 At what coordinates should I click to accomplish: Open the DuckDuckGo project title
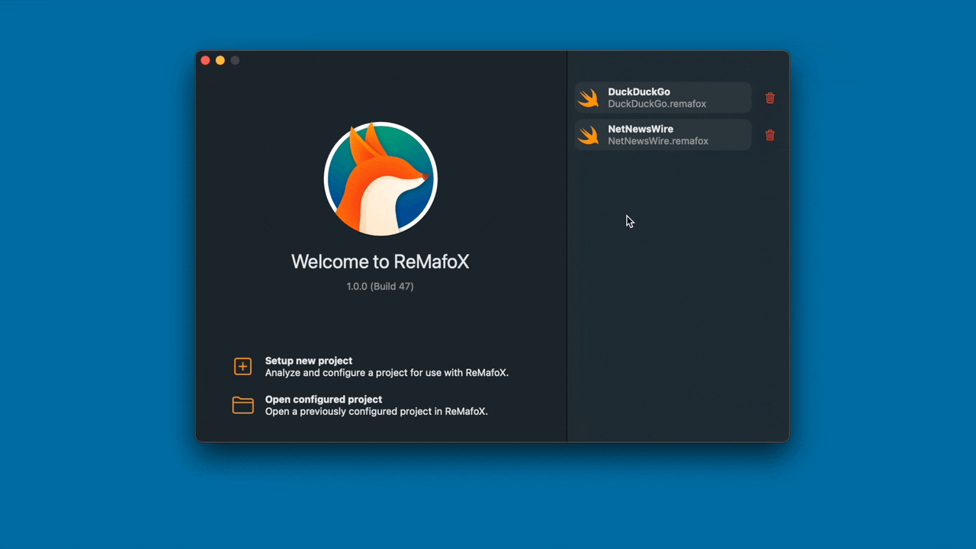[x=639, y=91]
